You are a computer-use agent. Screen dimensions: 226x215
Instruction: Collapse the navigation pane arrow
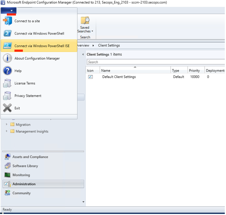pyautogui.click(x=83, y=54)
